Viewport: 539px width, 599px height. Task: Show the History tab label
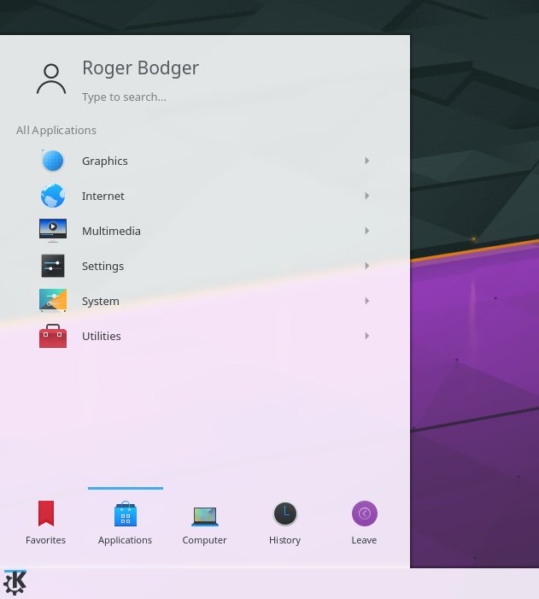[x=285, y=541]
